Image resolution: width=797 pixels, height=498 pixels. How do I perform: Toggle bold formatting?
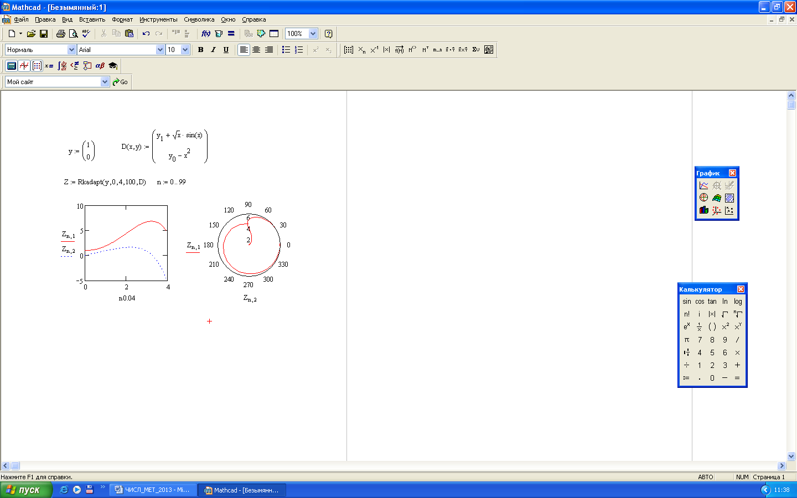200,50
